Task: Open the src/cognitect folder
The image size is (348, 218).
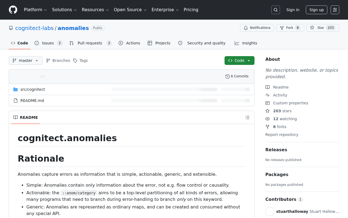Action: click(x=33, y=89)
